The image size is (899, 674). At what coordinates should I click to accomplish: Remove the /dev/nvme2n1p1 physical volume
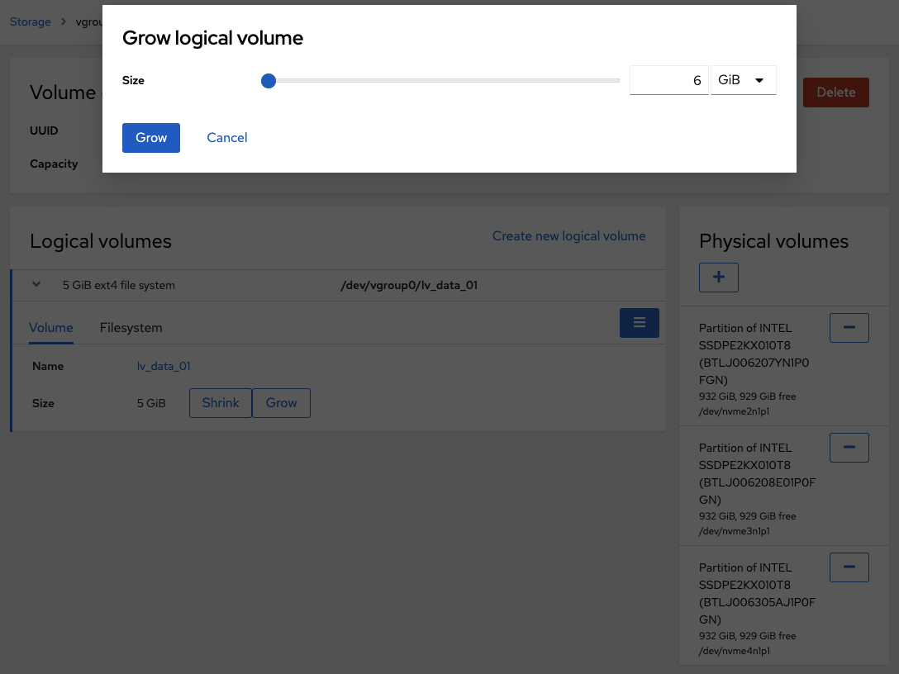(x=849, y=328)
